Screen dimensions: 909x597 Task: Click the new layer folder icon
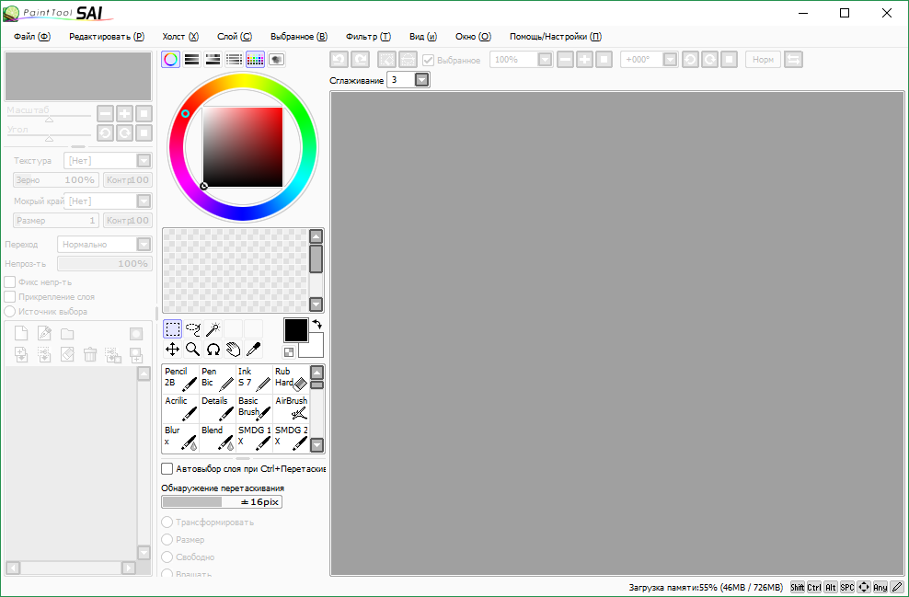pos(67,333)
